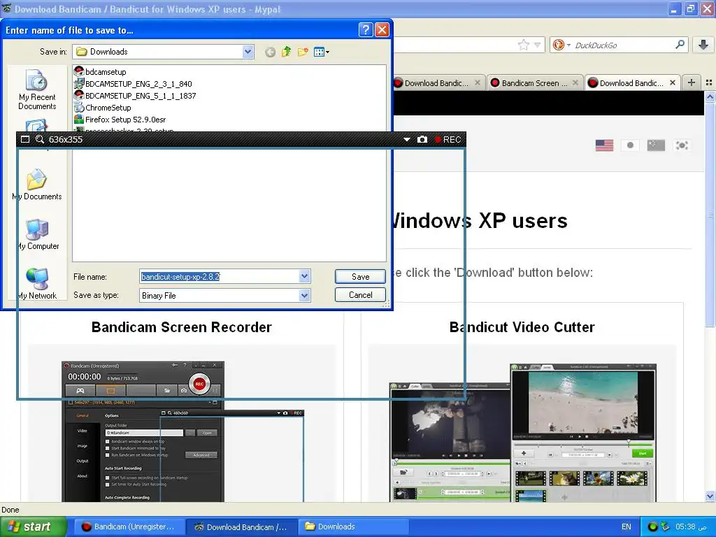The image size is (716, 537).
Task: Click Bandicam REC button on overlay bar
Action: click(x=448, y=139)
